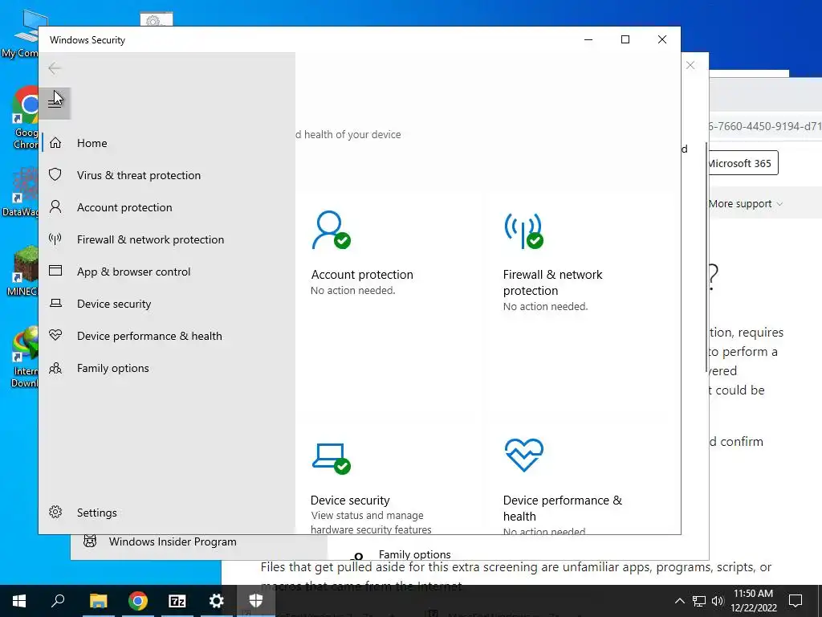
Task: Click the back arrow in Windows Security
Action: (55, 68)
